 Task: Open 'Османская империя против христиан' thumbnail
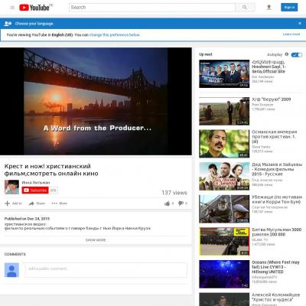click(x=224, y=144)
